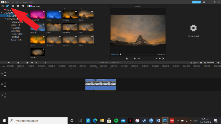Open the Help menu
The image size is (221, 124).
coord(31,2)
